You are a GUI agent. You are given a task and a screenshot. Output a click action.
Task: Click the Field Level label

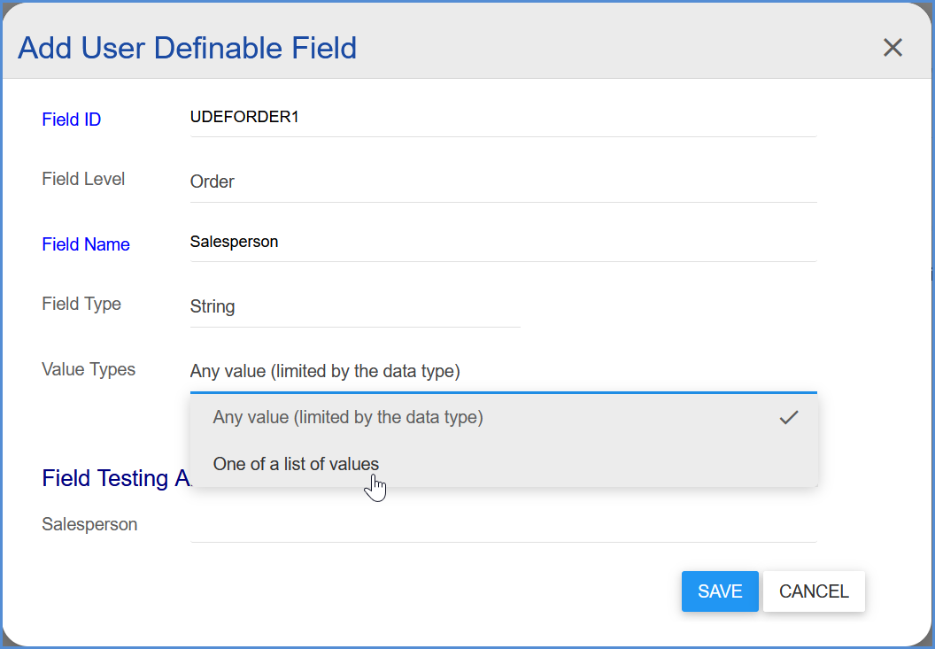coord(83,179)
